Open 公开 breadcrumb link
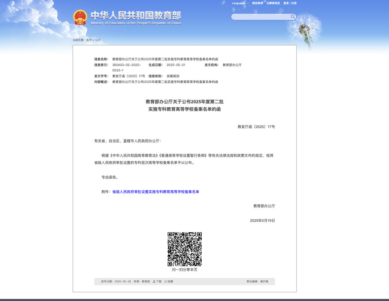Screen dimensions: 389x301 (x=98, y=40)
